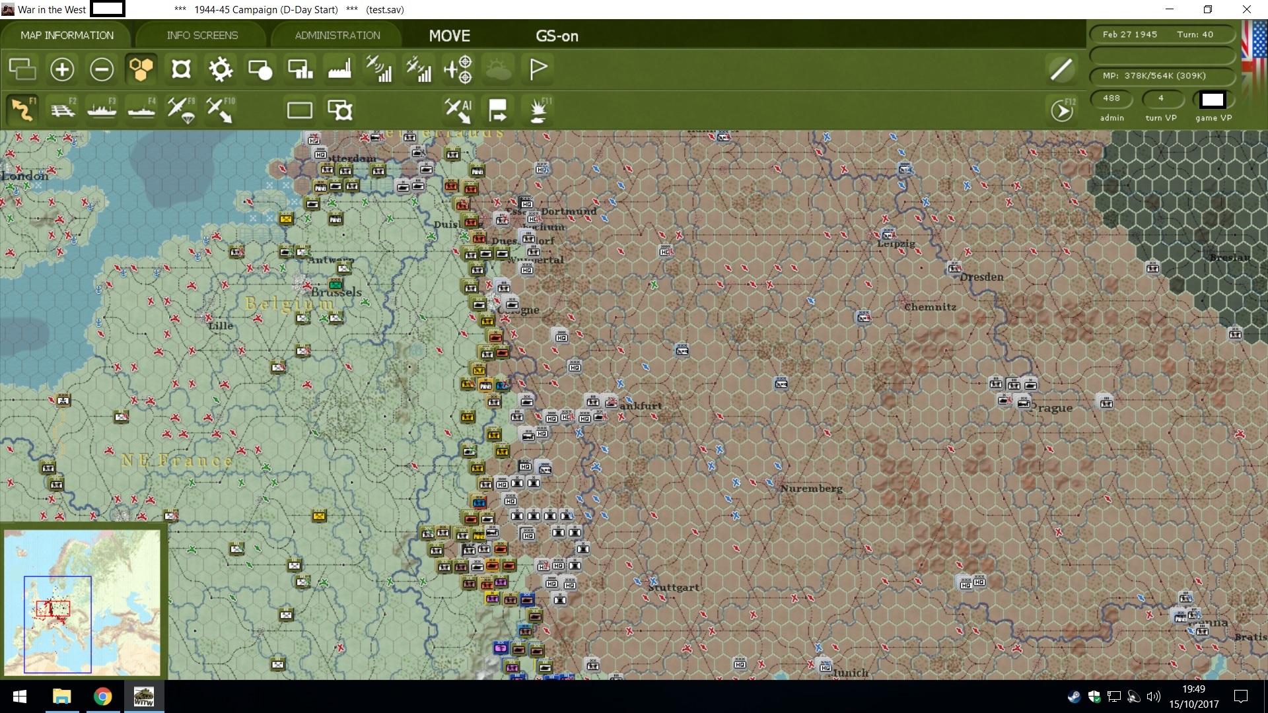Select Naval transport mode F3
The height and width of the screenshot is (713, 1268).
point(102,110)
